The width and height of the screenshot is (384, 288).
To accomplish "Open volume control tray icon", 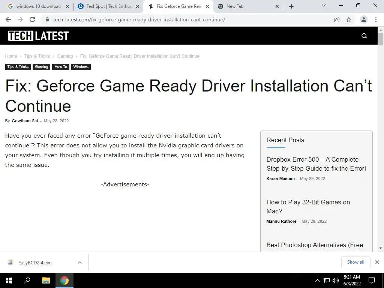I will point(336,280).
